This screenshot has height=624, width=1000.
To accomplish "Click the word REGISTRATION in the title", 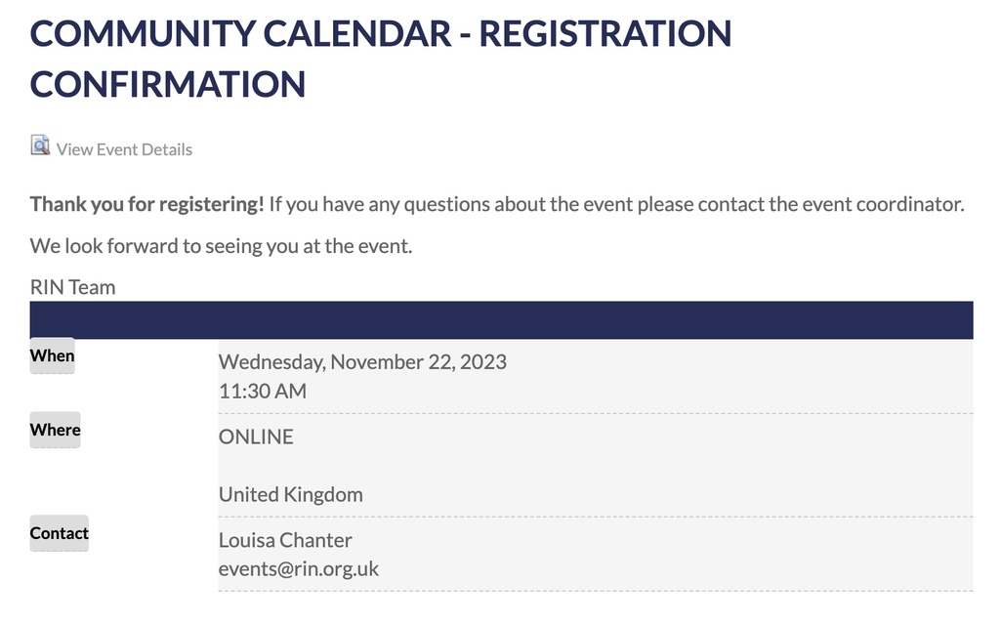I will 605,34.
